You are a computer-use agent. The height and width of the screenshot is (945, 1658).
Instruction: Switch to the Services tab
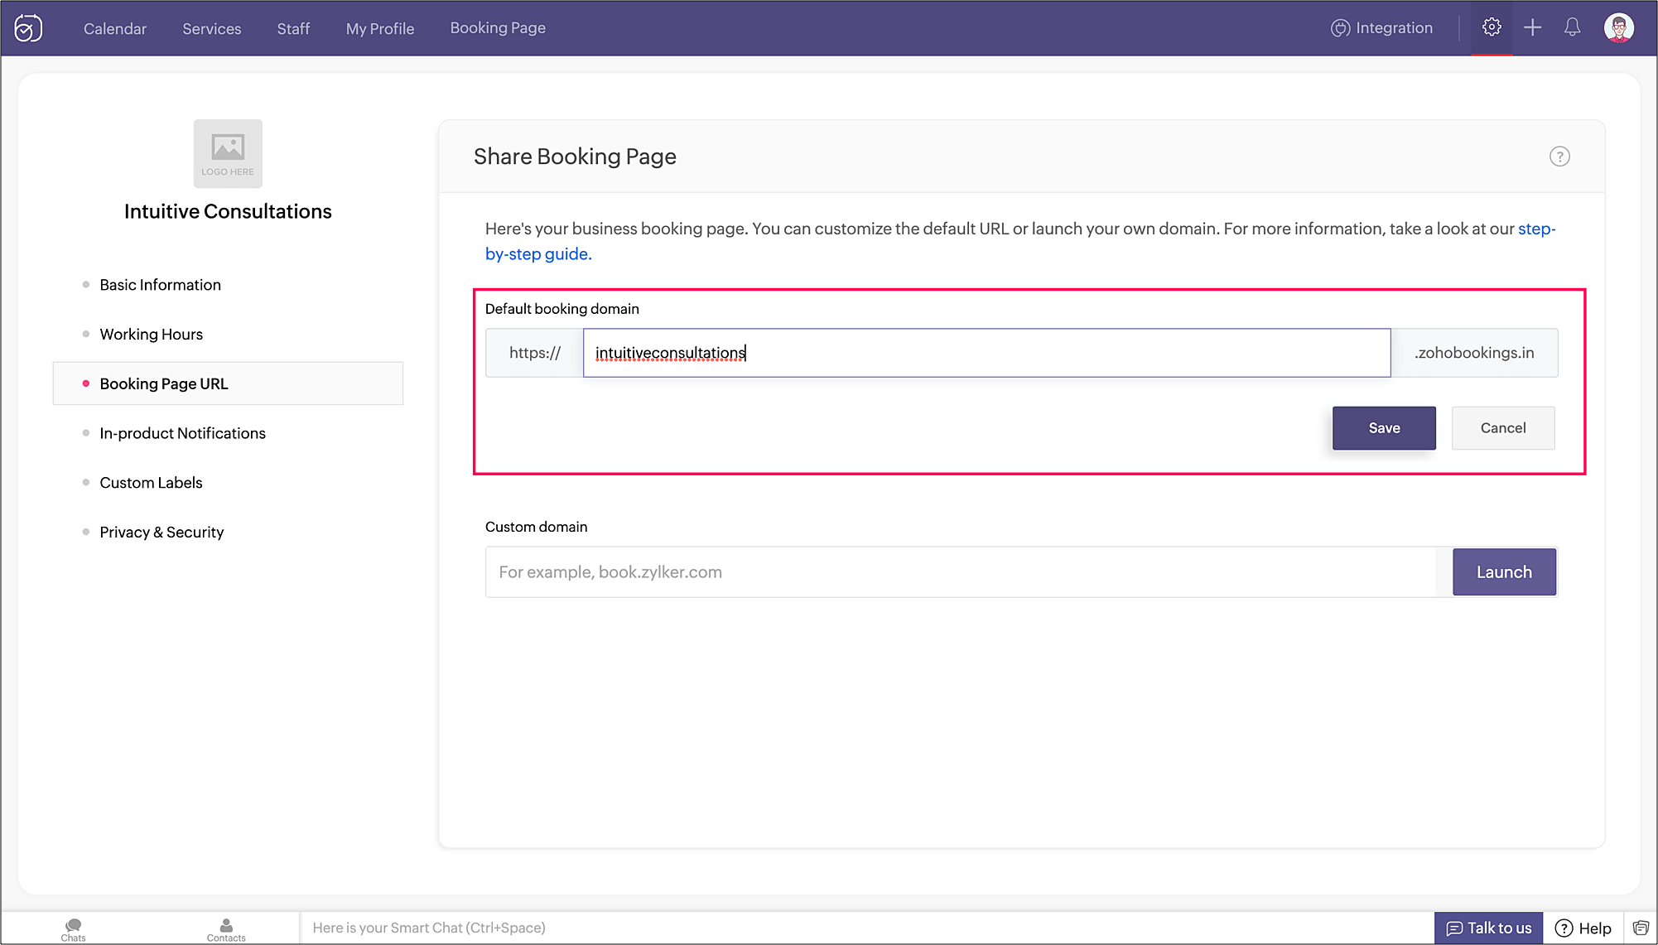(212, 28)
